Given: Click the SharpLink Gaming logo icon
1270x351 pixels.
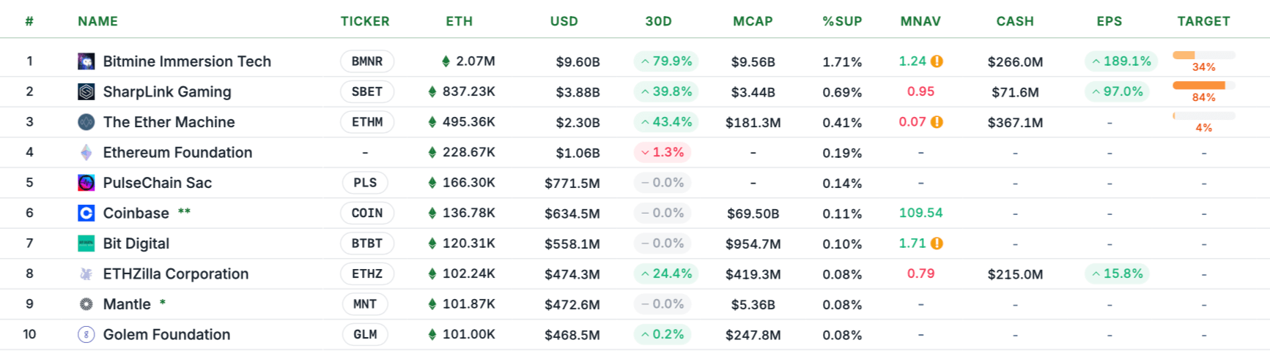Looking at the screenshot, I should tap(86, 92).
